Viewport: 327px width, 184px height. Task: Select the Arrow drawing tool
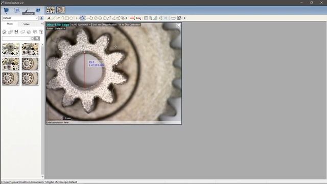point(58,18)
